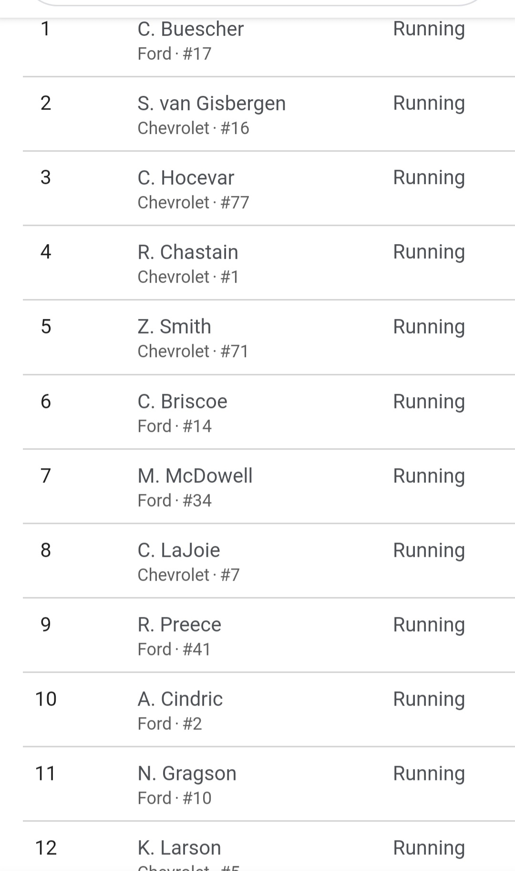Open C. Hocevar's driver entry
Screen dimensions: 515x871
pyautogui.click(x=185, y=178)
